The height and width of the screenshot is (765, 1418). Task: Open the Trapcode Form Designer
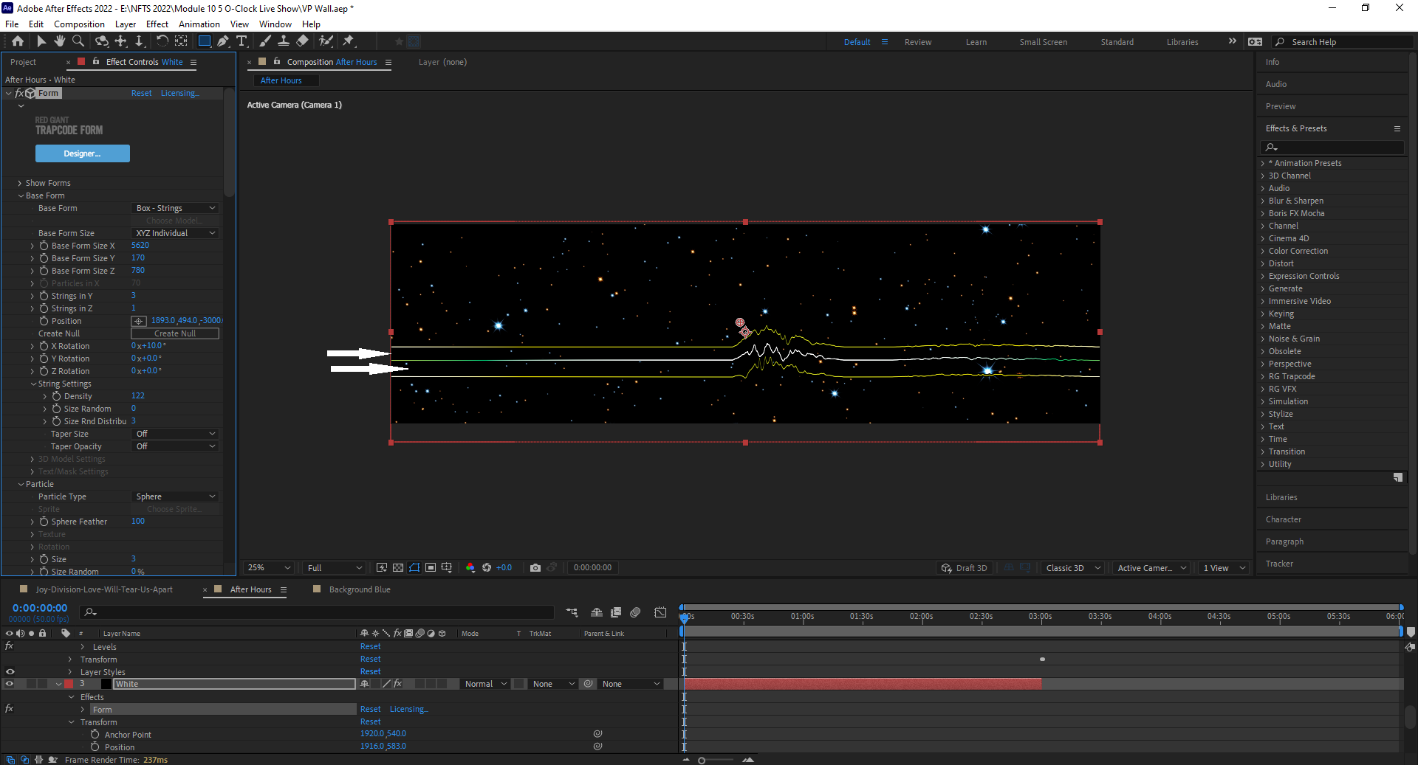[82, 153]
